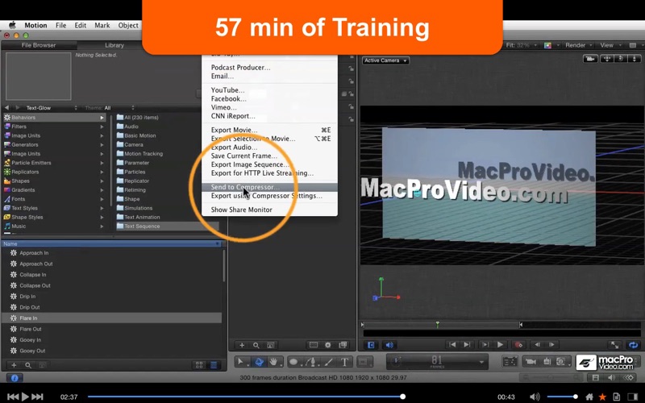Click the blue info button
The image size is (645, 403).
click(x=15, y=377)
